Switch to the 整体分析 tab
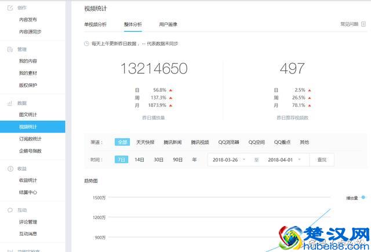Viewport: 371px width, 252px height. 133,24
